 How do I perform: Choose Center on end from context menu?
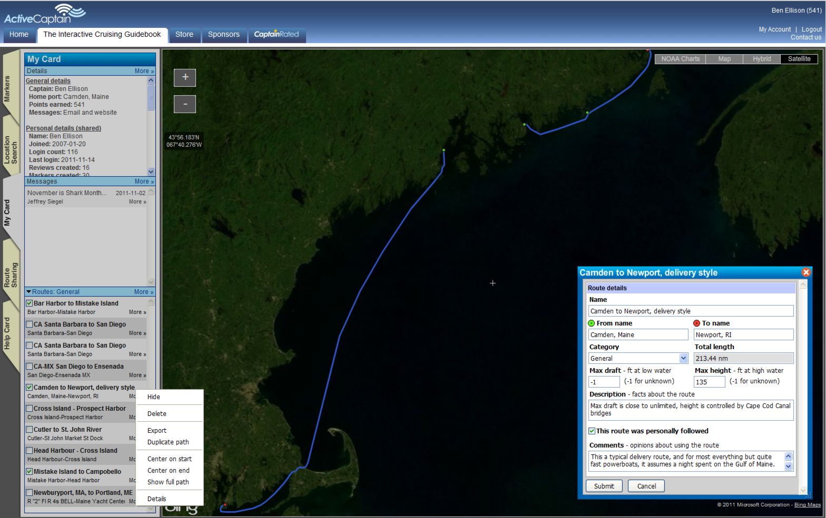pos(170,471)
